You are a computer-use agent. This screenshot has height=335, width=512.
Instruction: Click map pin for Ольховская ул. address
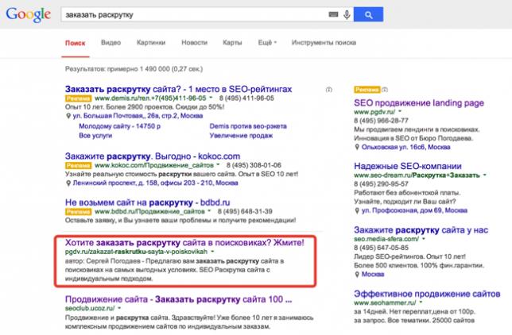coord(357,148)
